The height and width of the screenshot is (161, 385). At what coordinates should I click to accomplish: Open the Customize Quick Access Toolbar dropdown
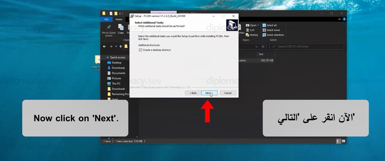point(120,14)
